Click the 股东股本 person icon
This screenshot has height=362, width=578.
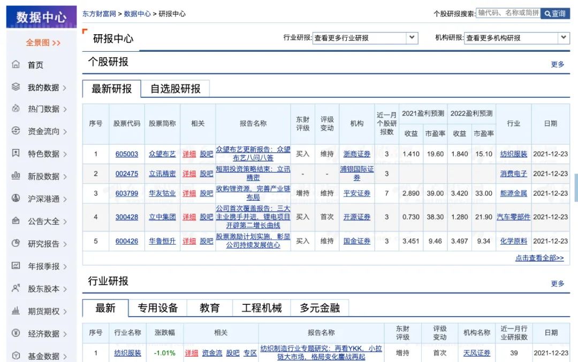(16, 288)
